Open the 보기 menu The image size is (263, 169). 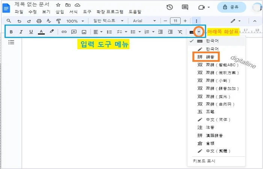[x=46, y=12]
